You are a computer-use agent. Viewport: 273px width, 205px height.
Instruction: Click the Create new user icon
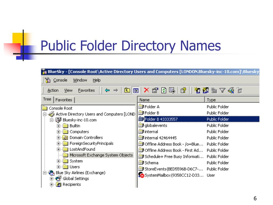click(197, 90)
